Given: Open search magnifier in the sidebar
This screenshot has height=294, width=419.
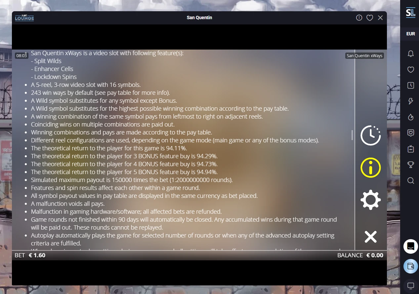Looking at the screenshot, I should click(411, 180).
